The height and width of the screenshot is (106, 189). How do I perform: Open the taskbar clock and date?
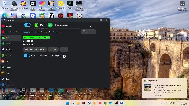tap(183, 103)
